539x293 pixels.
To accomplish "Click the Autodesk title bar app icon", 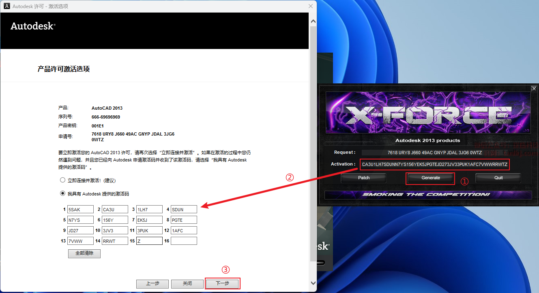I will tap(6, 6).
